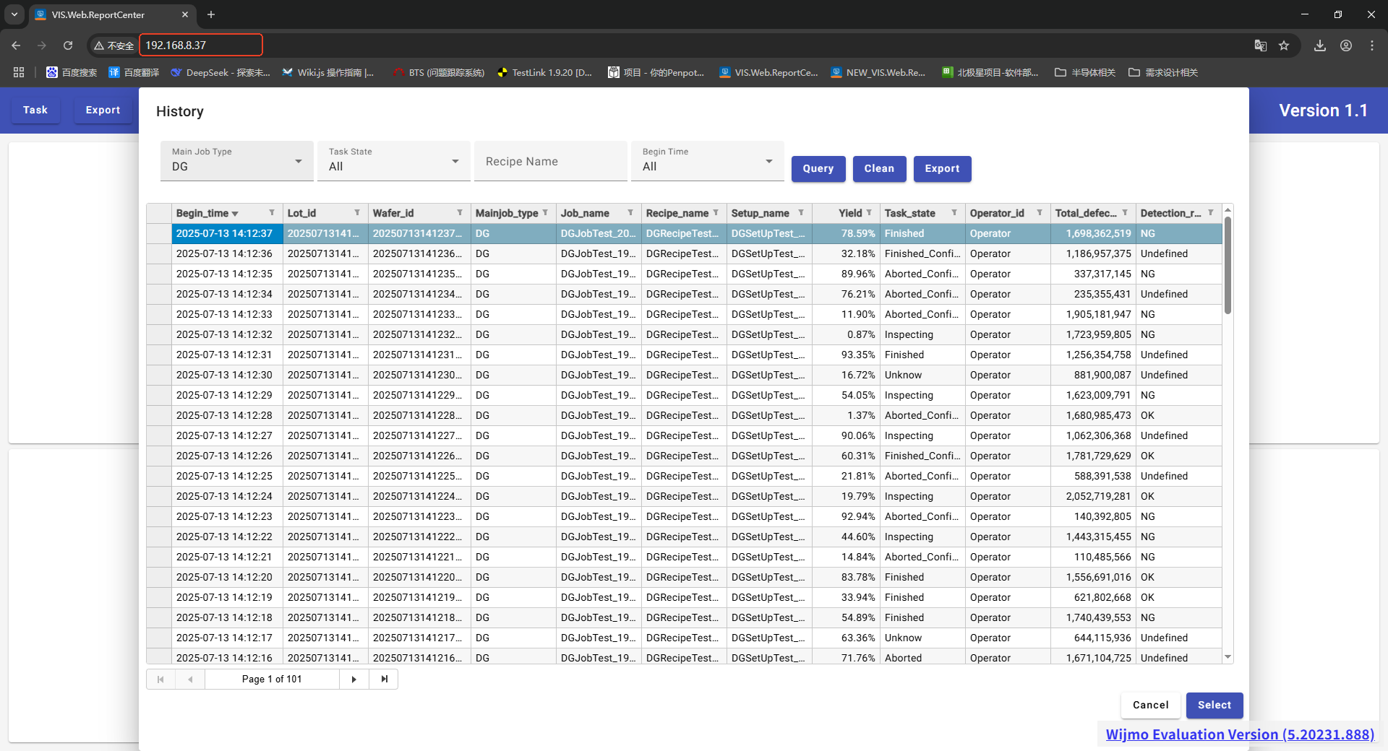The height and width of the screenshot is (751, 1388).
Task: Open the Task menu in top bar
Action: click(x=35, y=110)
